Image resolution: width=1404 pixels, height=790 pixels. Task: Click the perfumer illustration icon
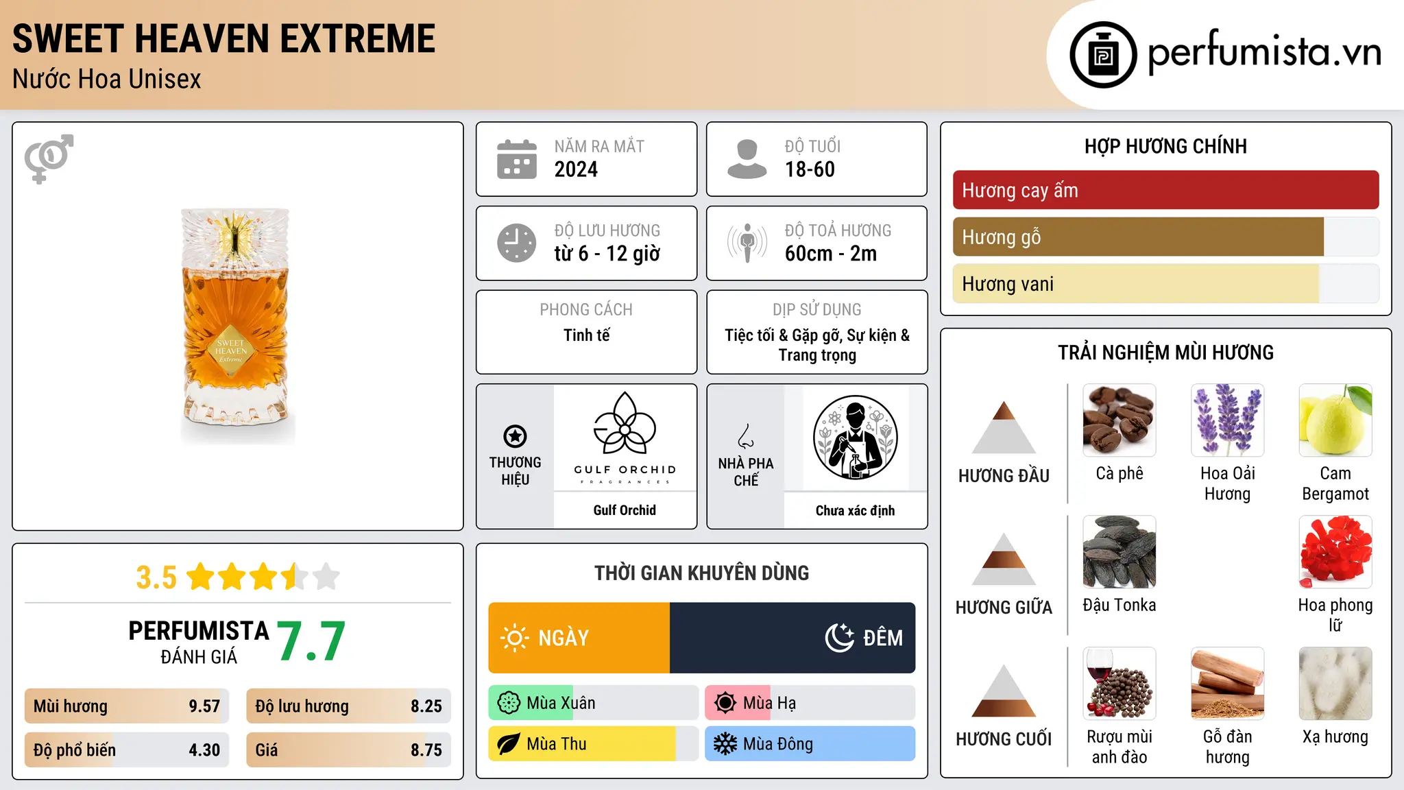tap(855, 438)
